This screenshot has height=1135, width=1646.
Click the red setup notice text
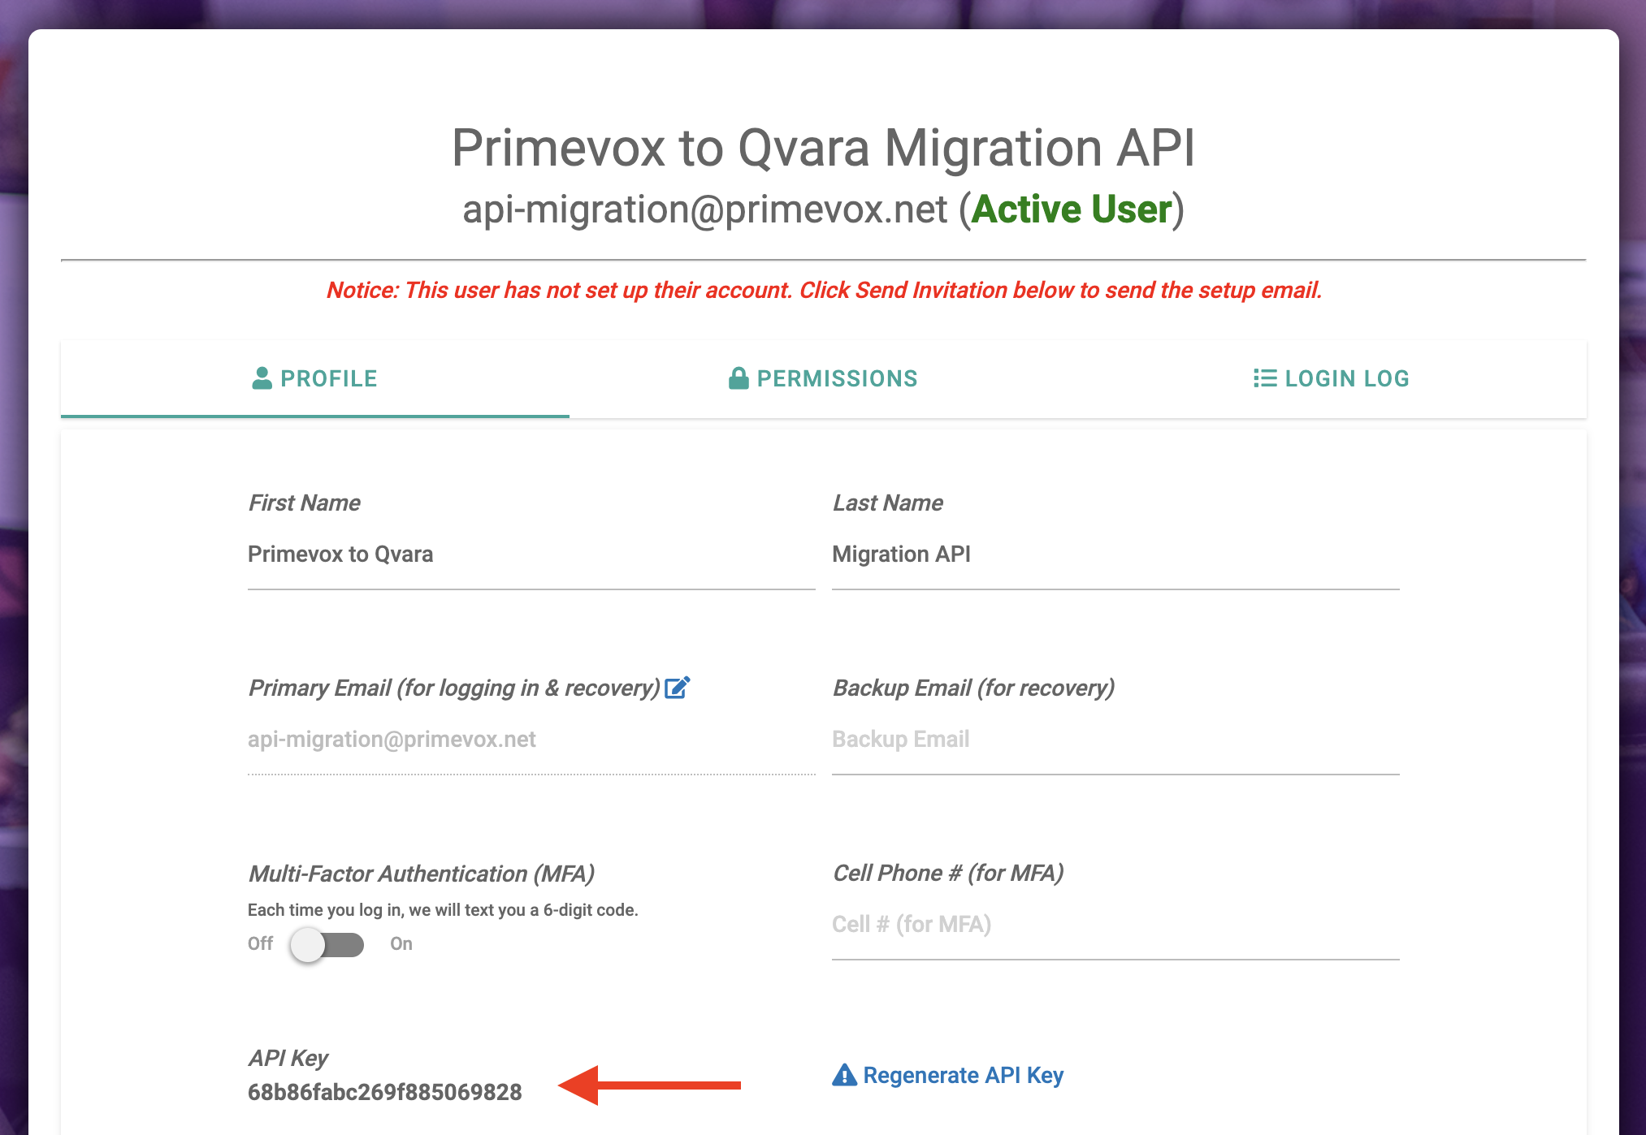coord(824,290)
